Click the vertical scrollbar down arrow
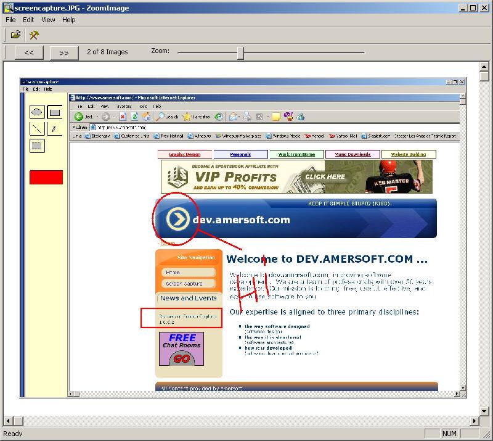Image resolution: width=493 pixels, height=441 pixels. [484, 410]
